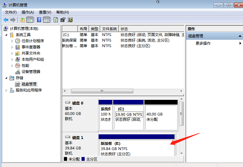Click the Services and Applications icon

tap(12, 90)
